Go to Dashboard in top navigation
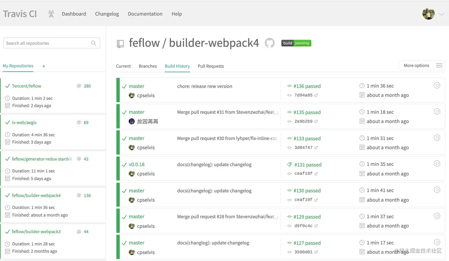The image size is (449, 261). (74, 14)
